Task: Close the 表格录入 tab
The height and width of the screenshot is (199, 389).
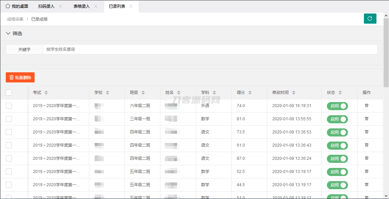Action: coord(96,6)
